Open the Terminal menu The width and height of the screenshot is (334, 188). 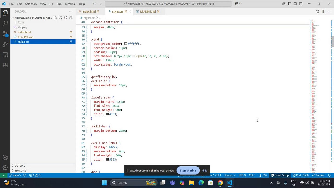[70, 4]
